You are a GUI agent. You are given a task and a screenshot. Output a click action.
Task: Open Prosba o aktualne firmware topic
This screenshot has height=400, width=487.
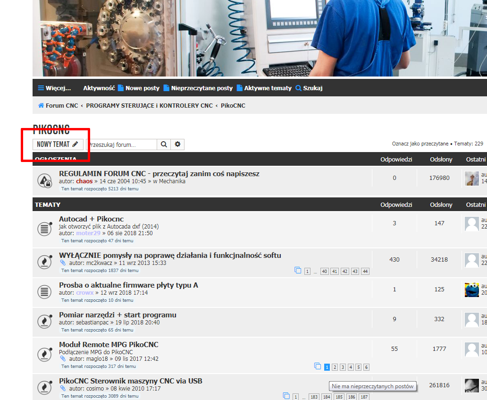click(x=128, y=285)
